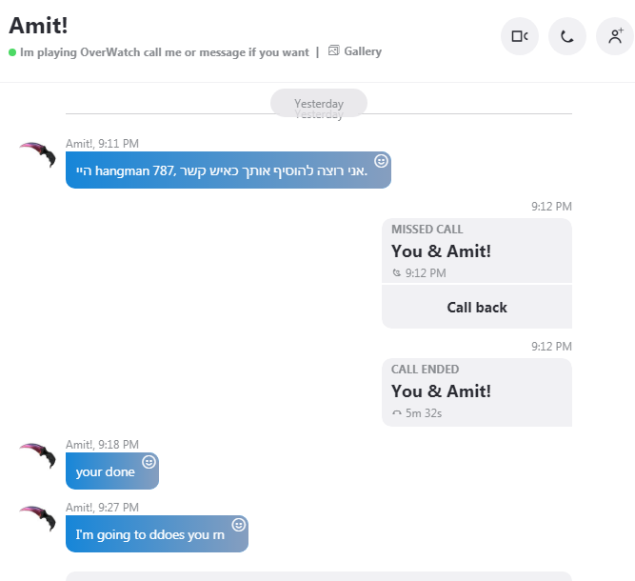
Task: Open Amit!'s avatar beside 9:11 PM message
Action: (x=38, y=154)
